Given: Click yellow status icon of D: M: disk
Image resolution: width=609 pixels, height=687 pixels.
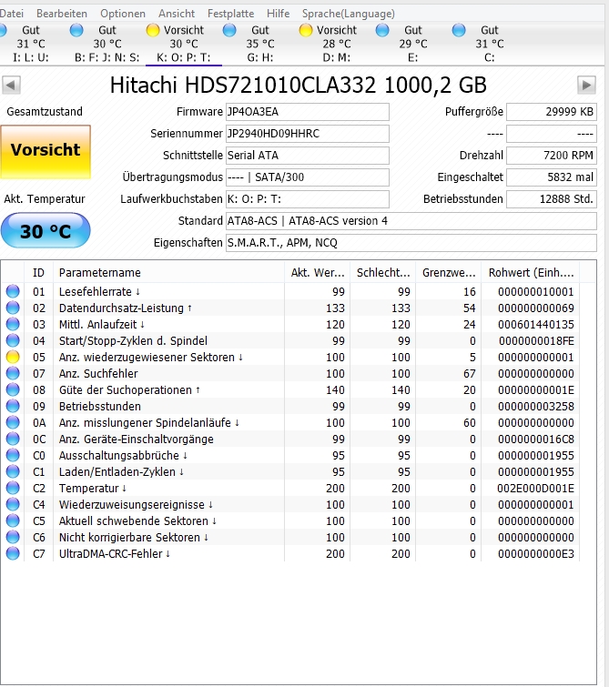Looking at the screenshot, I should click(x=306, y=30).
